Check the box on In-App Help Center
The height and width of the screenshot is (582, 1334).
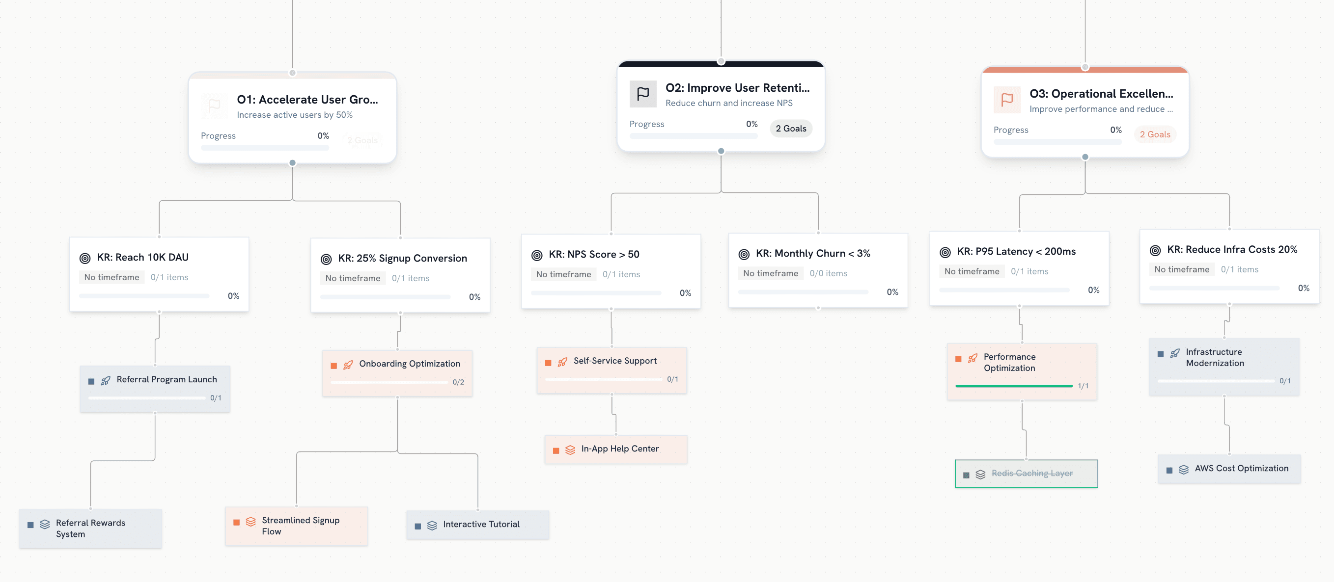[556, 449]
